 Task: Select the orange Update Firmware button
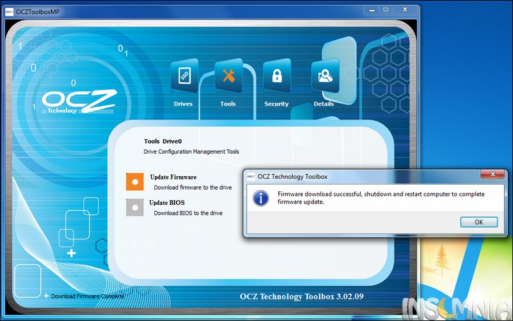pos(135,182)
